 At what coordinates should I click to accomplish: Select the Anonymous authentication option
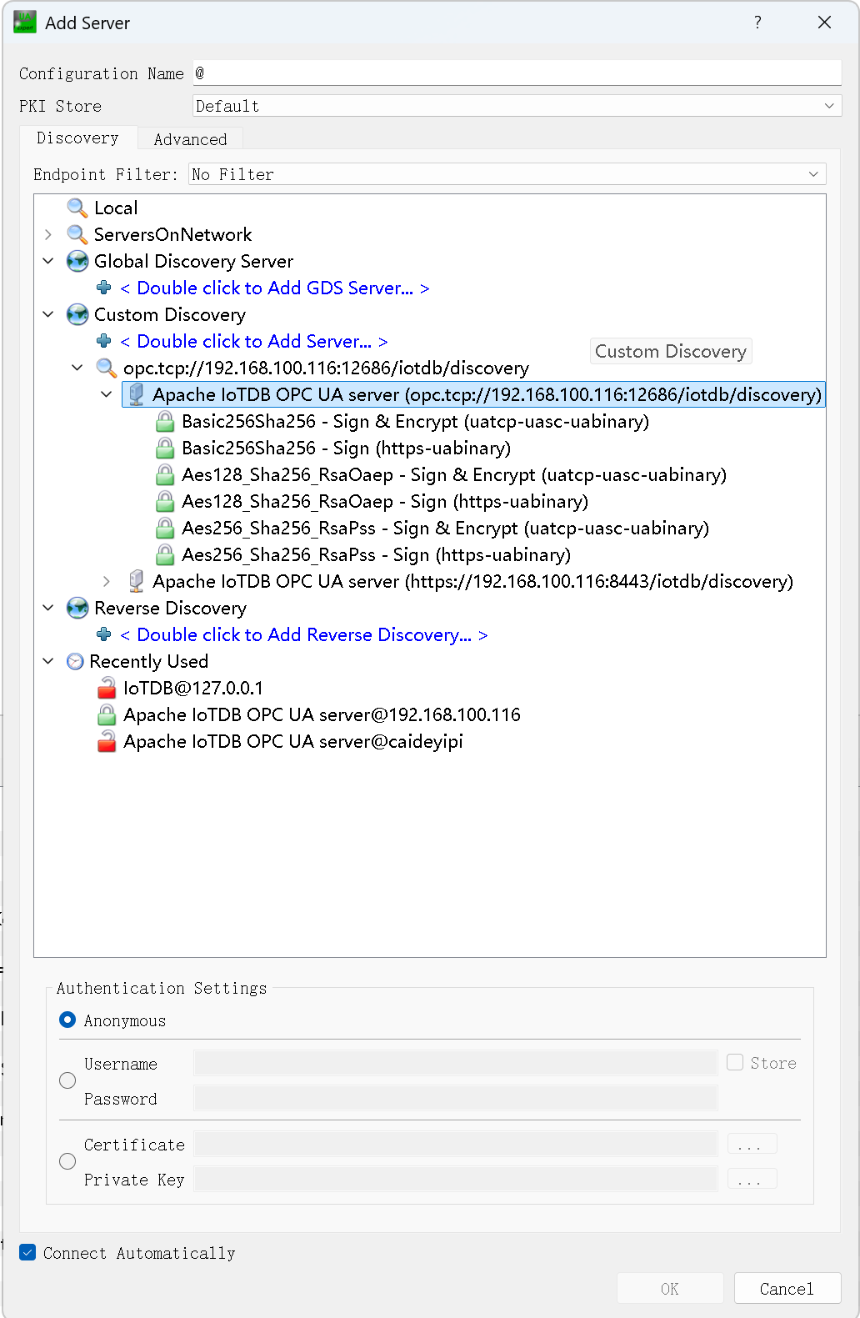coord(68,1020)
